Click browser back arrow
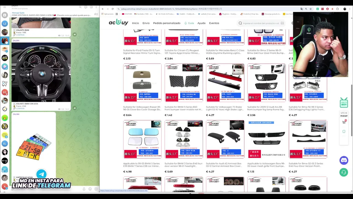This screenshot has height=199, width=353. (x=103, y=9)
